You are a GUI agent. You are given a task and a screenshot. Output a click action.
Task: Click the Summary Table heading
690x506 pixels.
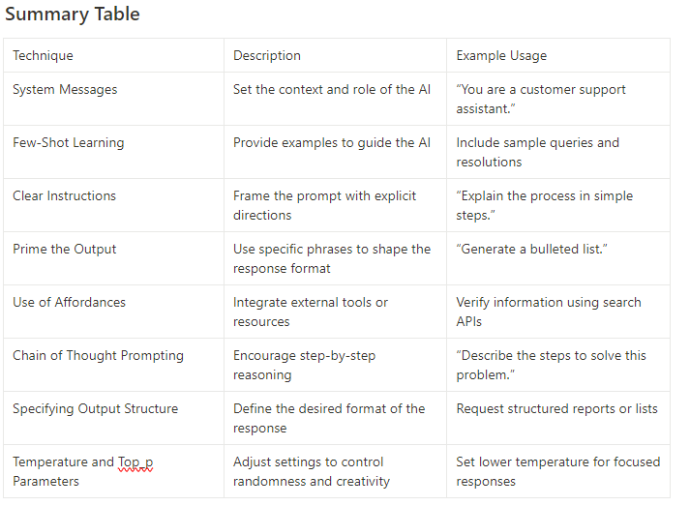pos(73,15)
